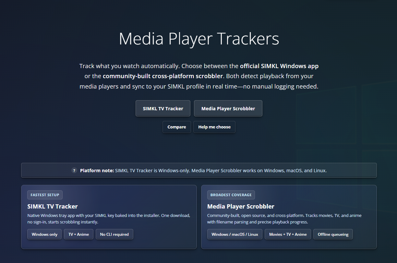
Task: Choose the No CLI required tag
Action: tap(114, 234)
